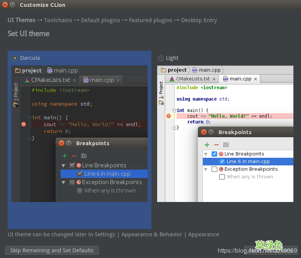
Task: Go to the Desktop Entry step
Action: click(x=199, y=20)
